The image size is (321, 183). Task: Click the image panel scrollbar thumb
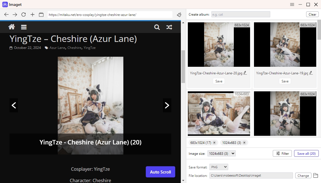tap(319, 30)
